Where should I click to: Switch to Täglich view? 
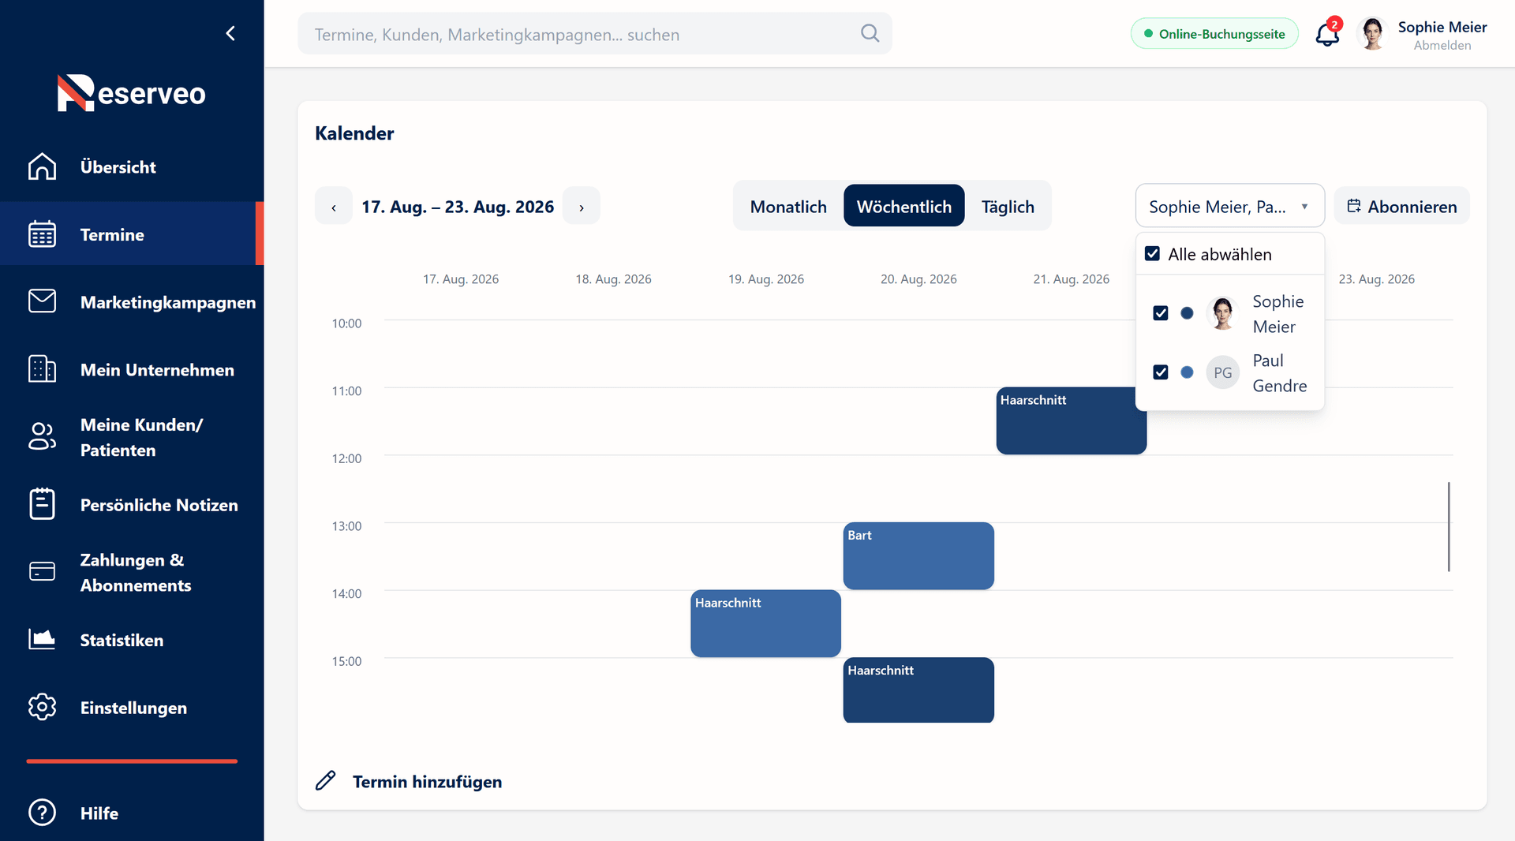coord(1008,207)
